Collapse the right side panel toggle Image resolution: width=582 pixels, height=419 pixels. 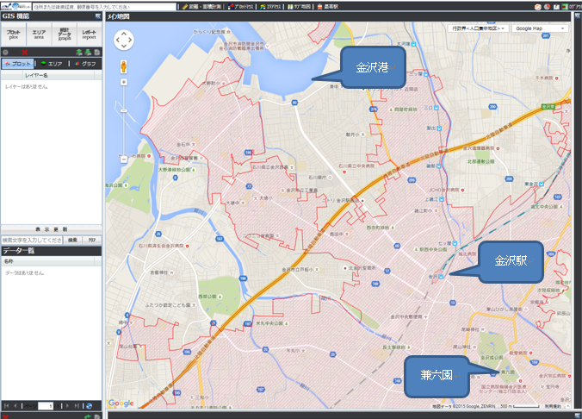click(x=577, y=16)
